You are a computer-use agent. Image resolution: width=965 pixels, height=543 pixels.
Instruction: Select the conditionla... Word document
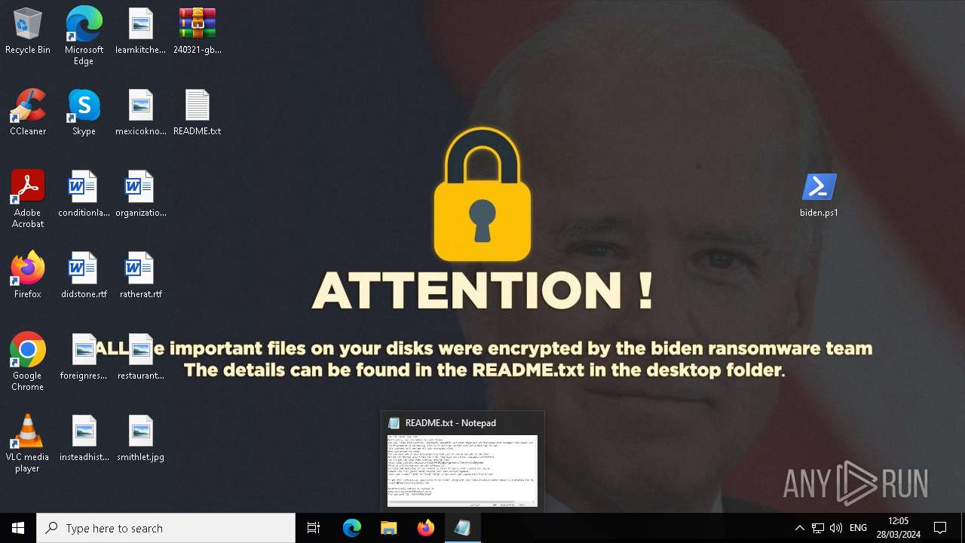84,194
